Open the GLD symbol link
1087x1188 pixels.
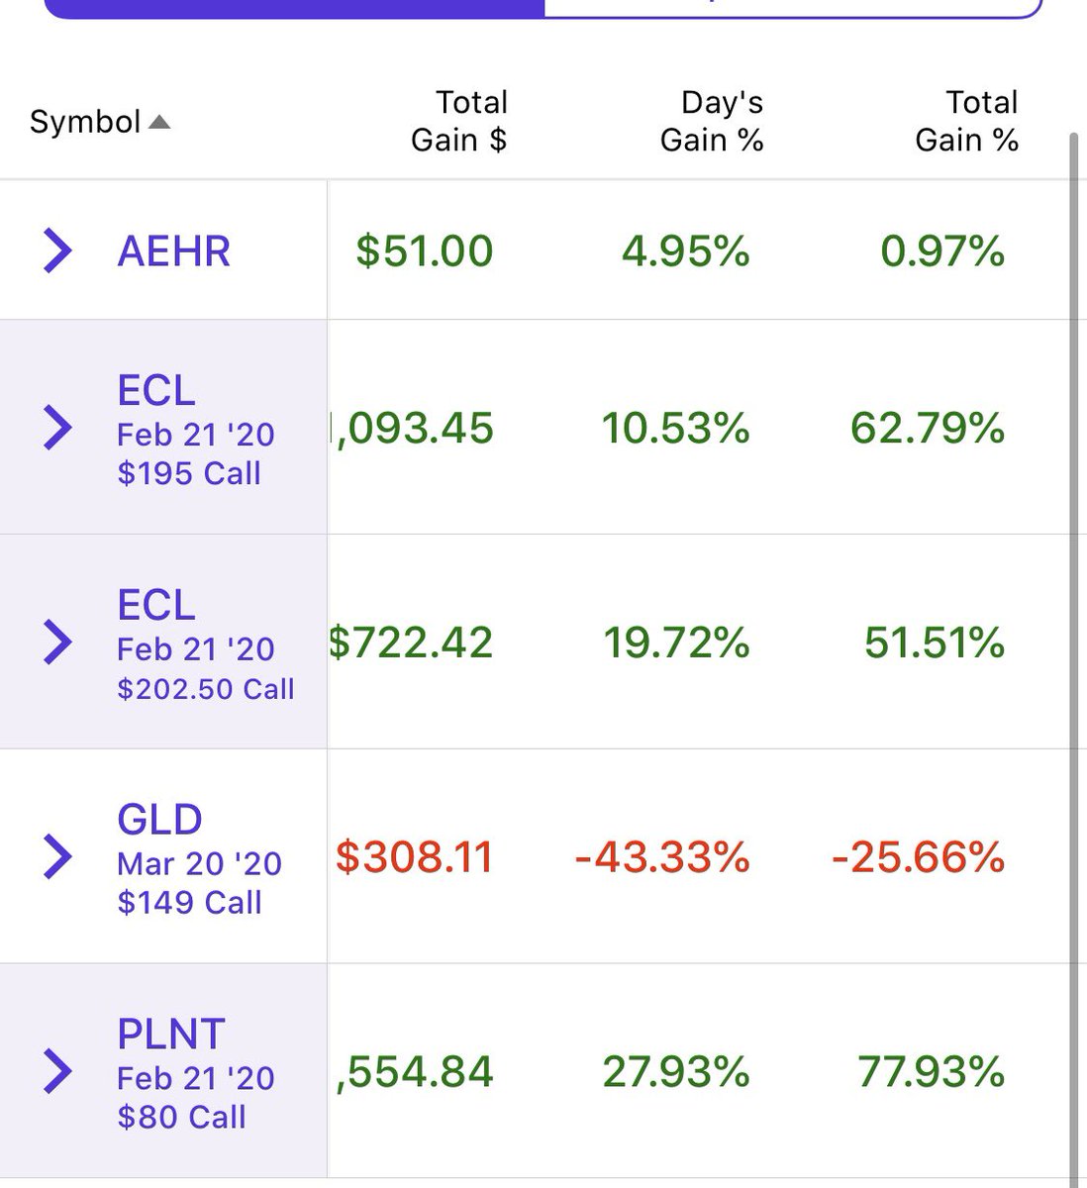(x=159, y=820)
